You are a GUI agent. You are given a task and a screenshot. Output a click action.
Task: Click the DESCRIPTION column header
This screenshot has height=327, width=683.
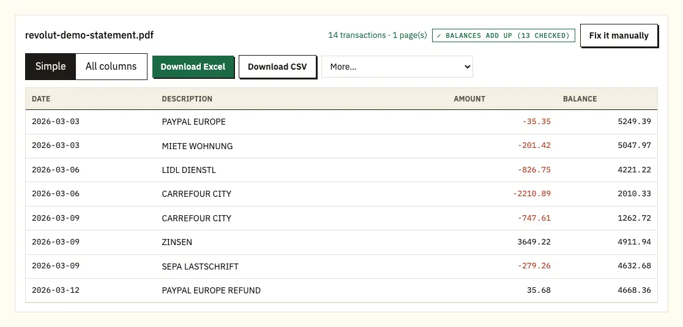click(187, 98)
